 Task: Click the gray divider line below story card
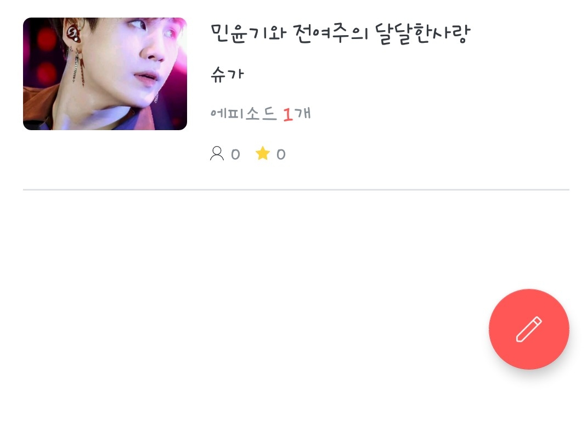pyautogui.click(x=296, y=189)
